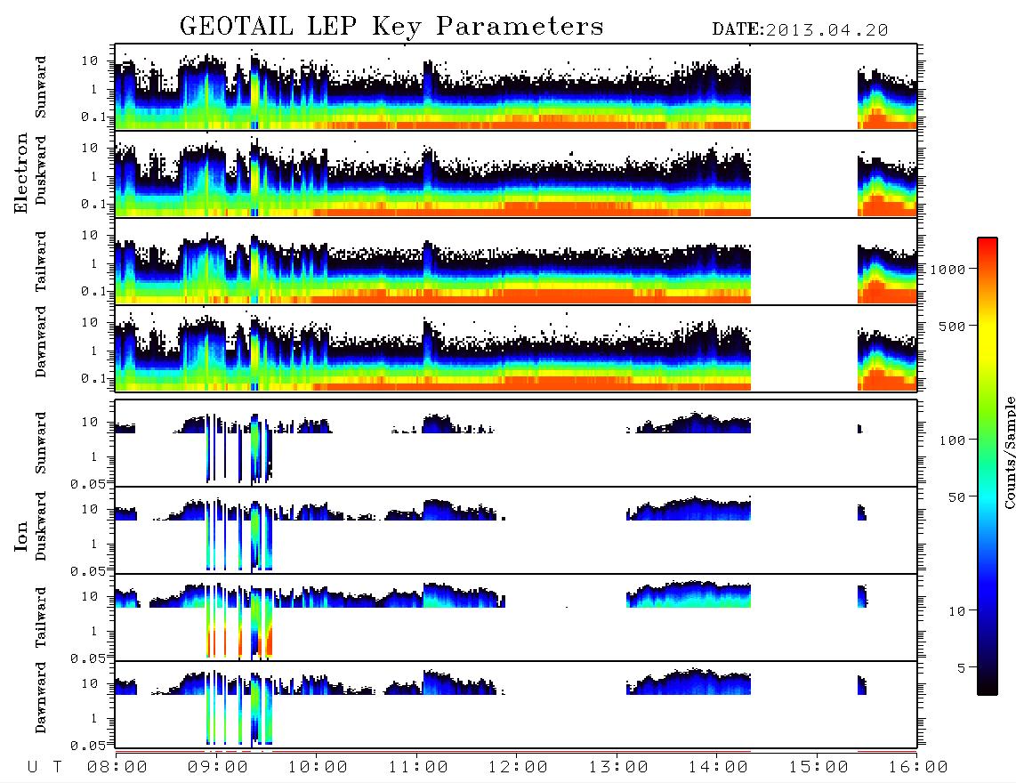Click the 10 tick of Electron Duskward axis
The width and height of the screenshot is (1016, 783).
(90, 148)
